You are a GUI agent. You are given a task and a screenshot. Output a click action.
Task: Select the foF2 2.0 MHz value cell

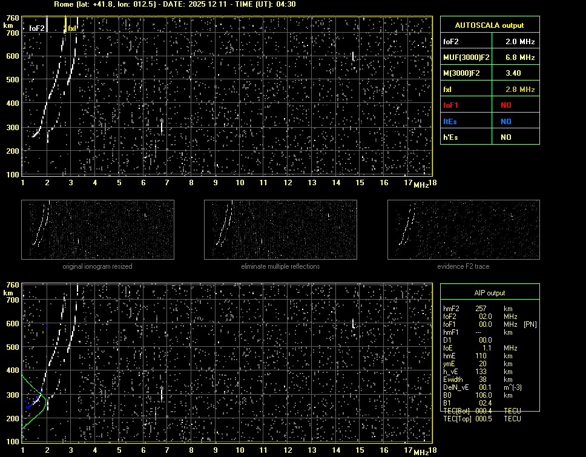520,42
